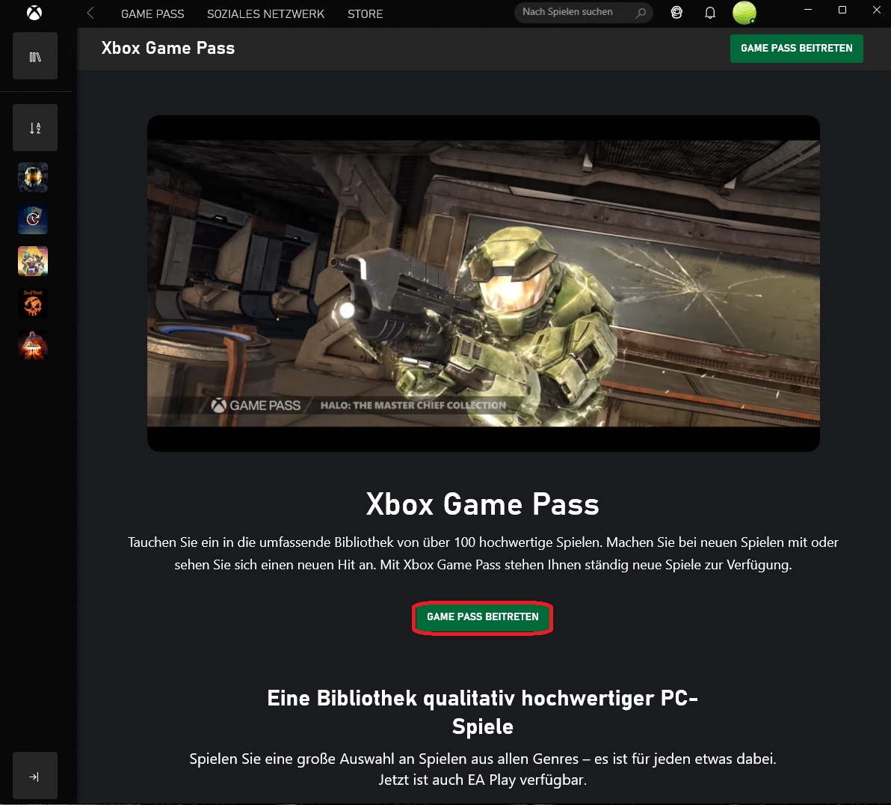Click the top-right GAME PASS BEITRETEN button
Image resolution: width=891 pixels, height=805 pixels.
[796, 49]
